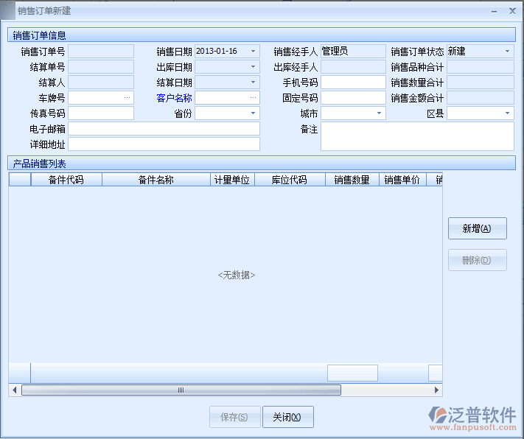
Task: Open the 销售日期 date dropdown
Action: point(253,52)
